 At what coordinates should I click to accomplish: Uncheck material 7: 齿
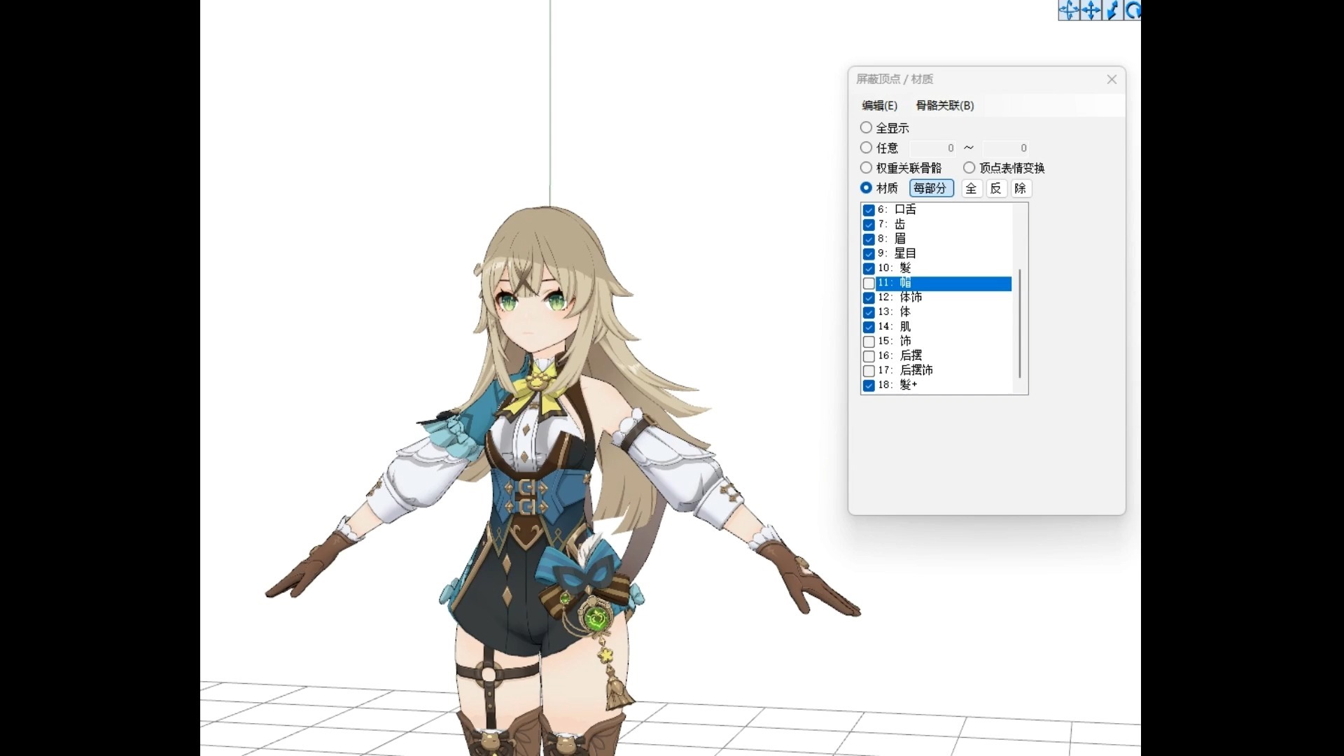tap(869, 225)
